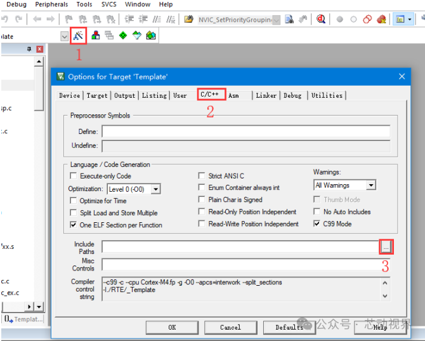Click into Misc Controls field
This screenshot has width=425, height=341.
246,265
